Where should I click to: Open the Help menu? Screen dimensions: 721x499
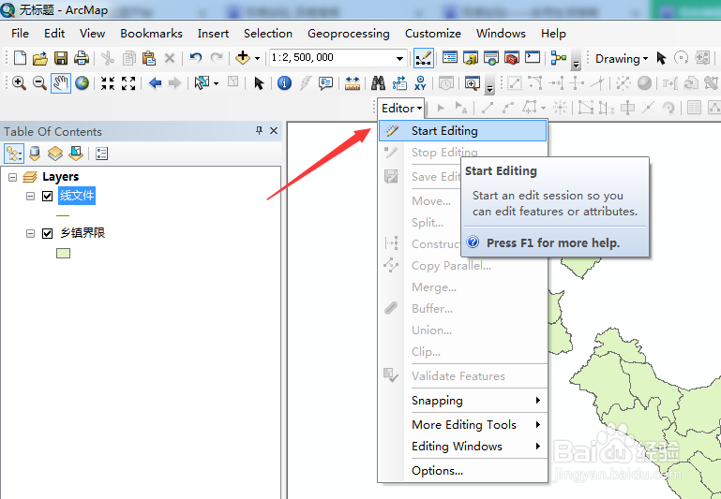click(x=553, y=34)
